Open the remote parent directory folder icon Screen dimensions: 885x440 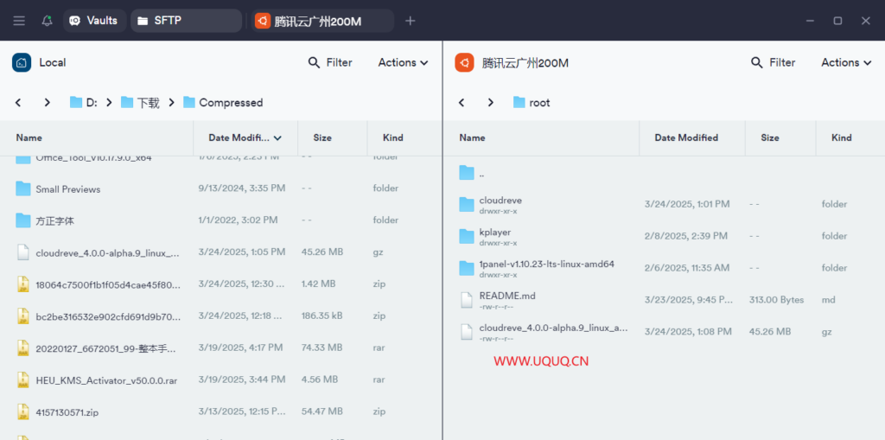(x=467, y=173)
